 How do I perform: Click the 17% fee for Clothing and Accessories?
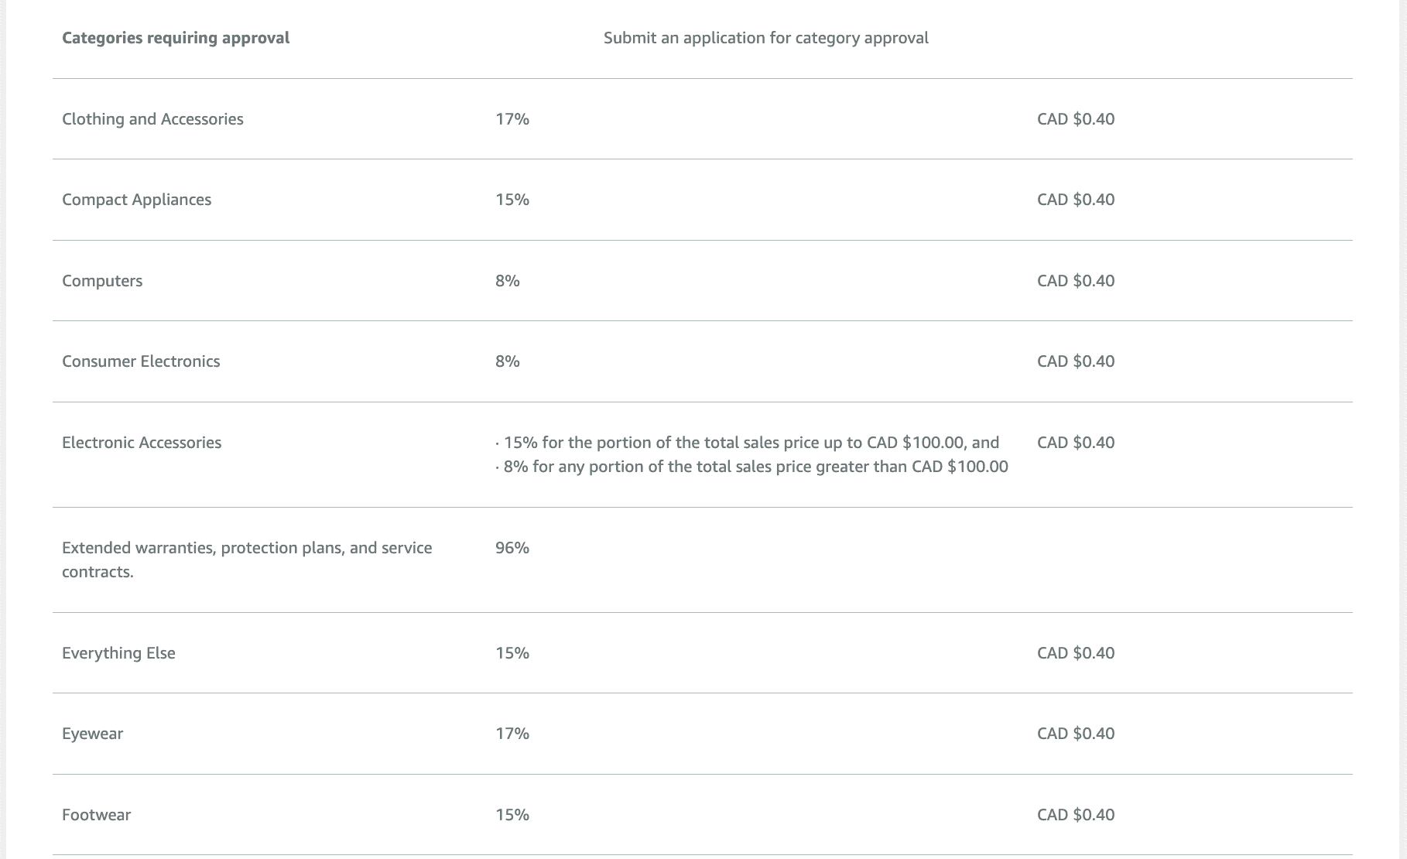(x=512, y=119)
